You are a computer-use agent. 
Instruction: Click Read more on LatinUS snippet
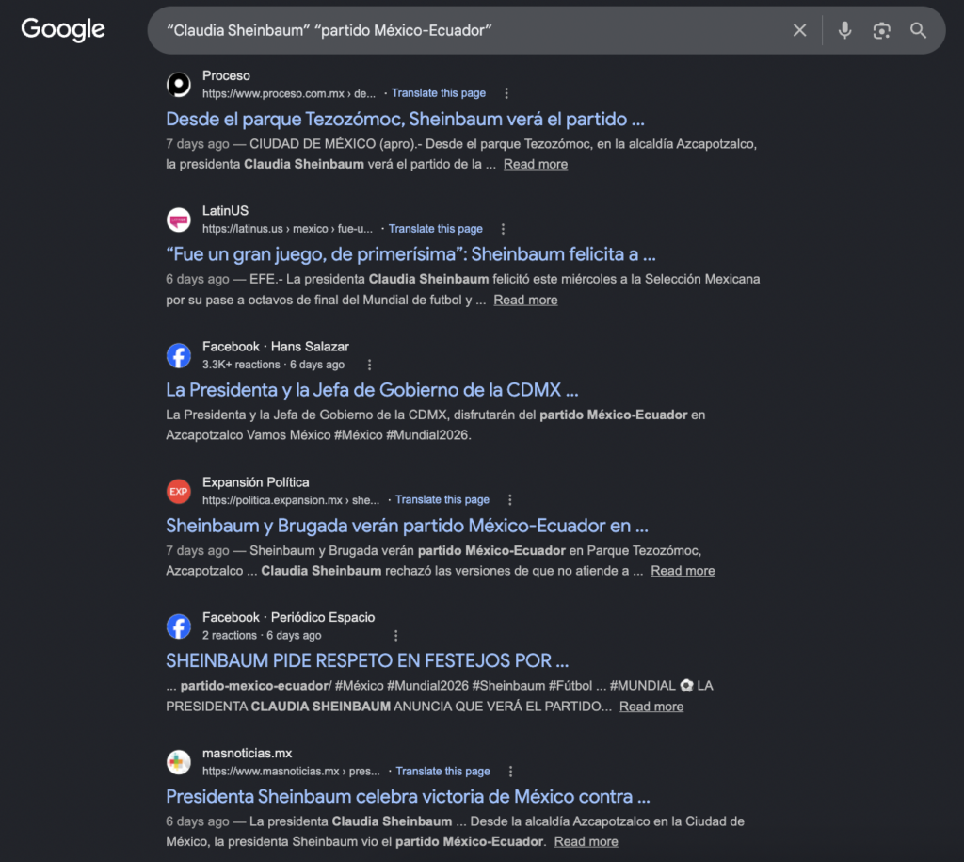click(525, 301)
